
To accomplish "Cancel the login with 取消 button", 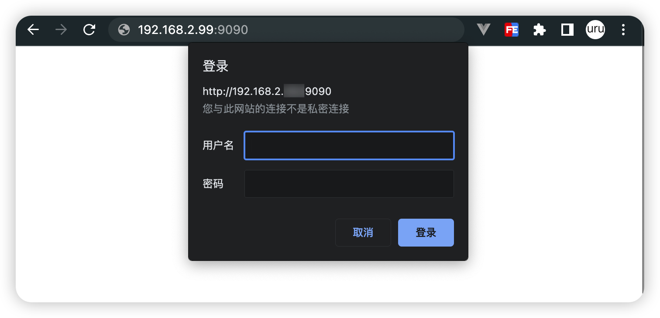I will (363, 233).
